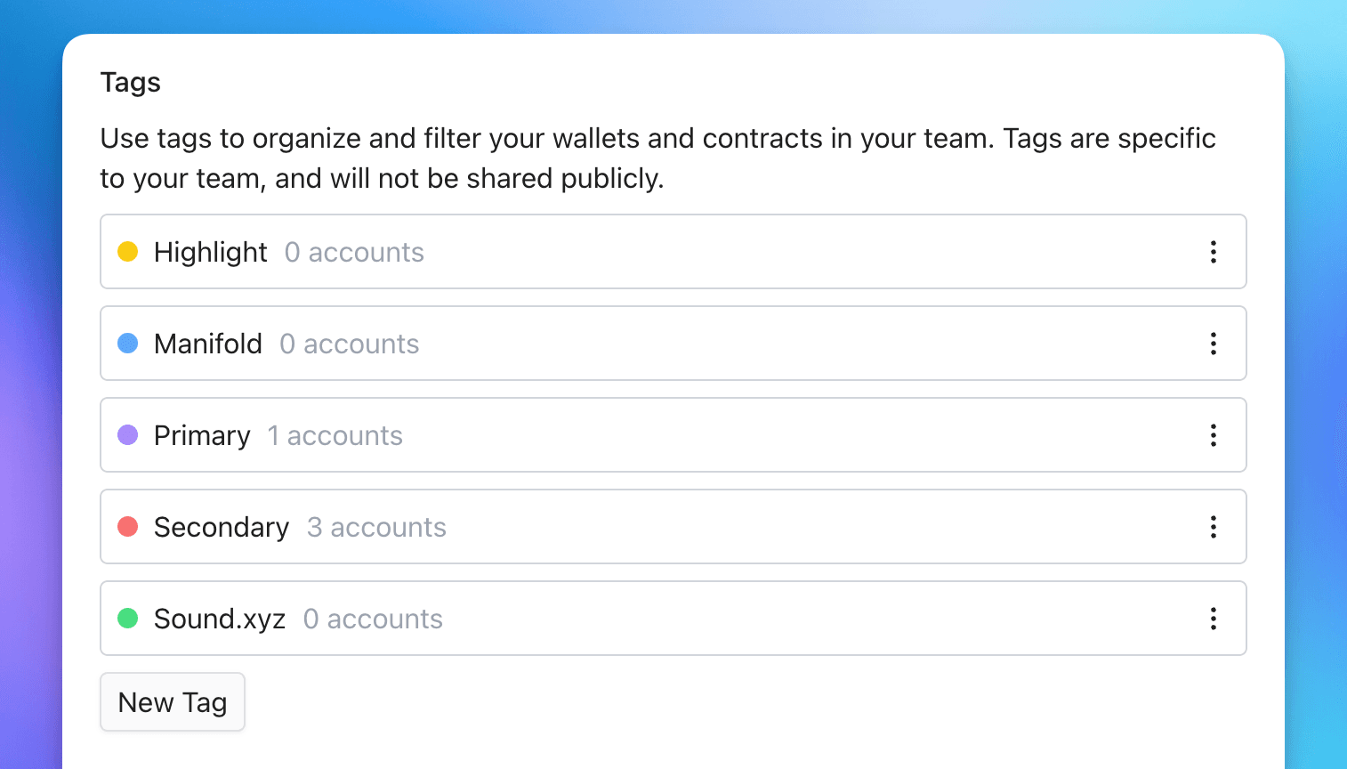The height and width of the screenshot is (769, 1347).
Task: Open the Primary tag options menu
Action: tap(1213, 435)
